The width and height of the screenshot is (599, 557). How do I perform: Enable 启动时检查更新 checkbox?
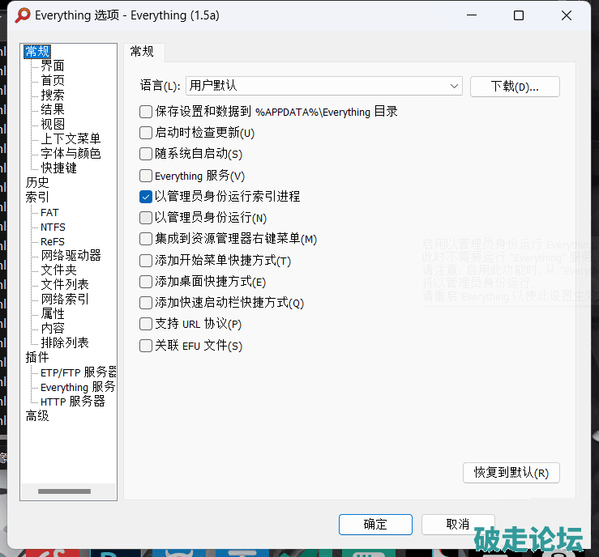coord(146,133)
